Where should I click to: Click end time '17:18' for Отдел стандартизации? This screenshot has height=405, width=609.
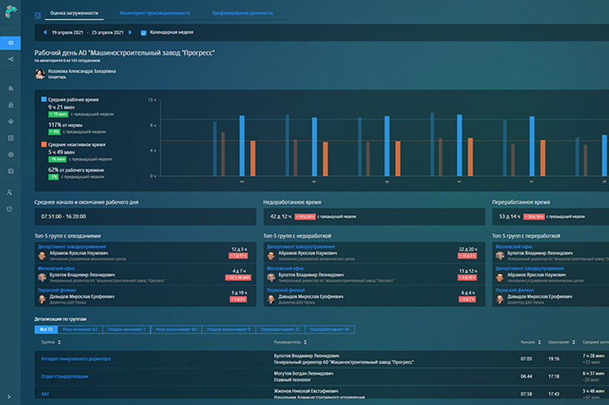pos(554,376)
